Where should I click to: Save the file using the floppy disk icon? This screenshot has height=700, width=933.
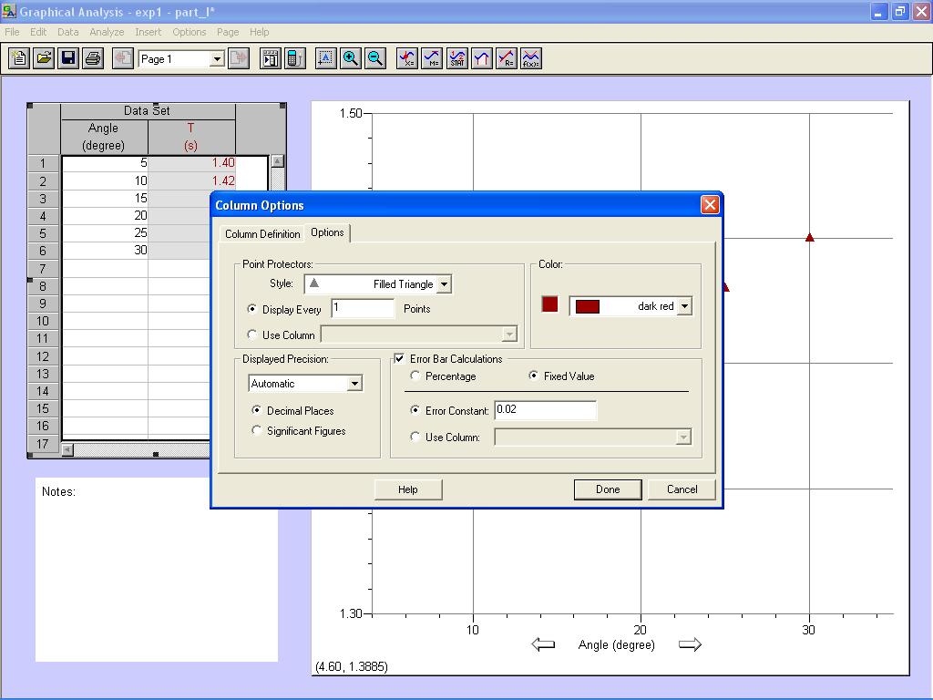pyautogui.click(x=68, y=59)
